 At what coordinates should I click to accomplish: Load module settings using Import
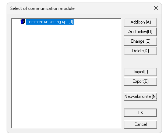[141, 72]
